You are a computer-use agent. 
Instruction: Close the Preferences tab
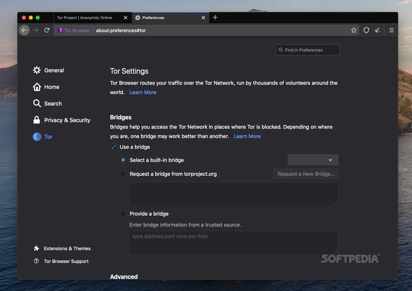[x=203, y=18]
